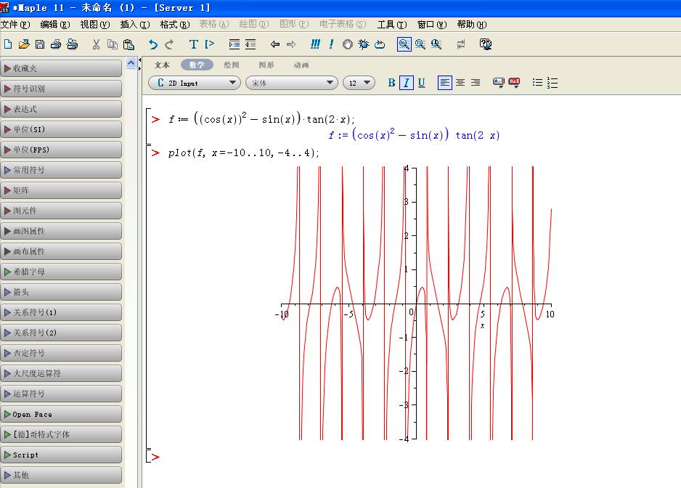Set zoom to 100% magnifier icon

(x=404, y=44)
